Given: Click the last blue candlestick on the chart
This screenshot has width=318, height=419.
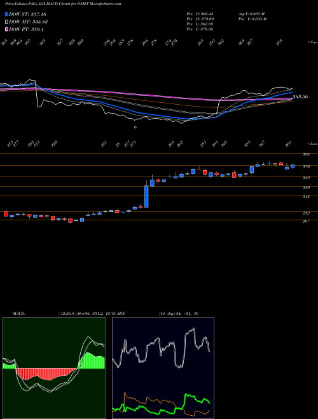Looking at the screenshot, I should point(293,166).
